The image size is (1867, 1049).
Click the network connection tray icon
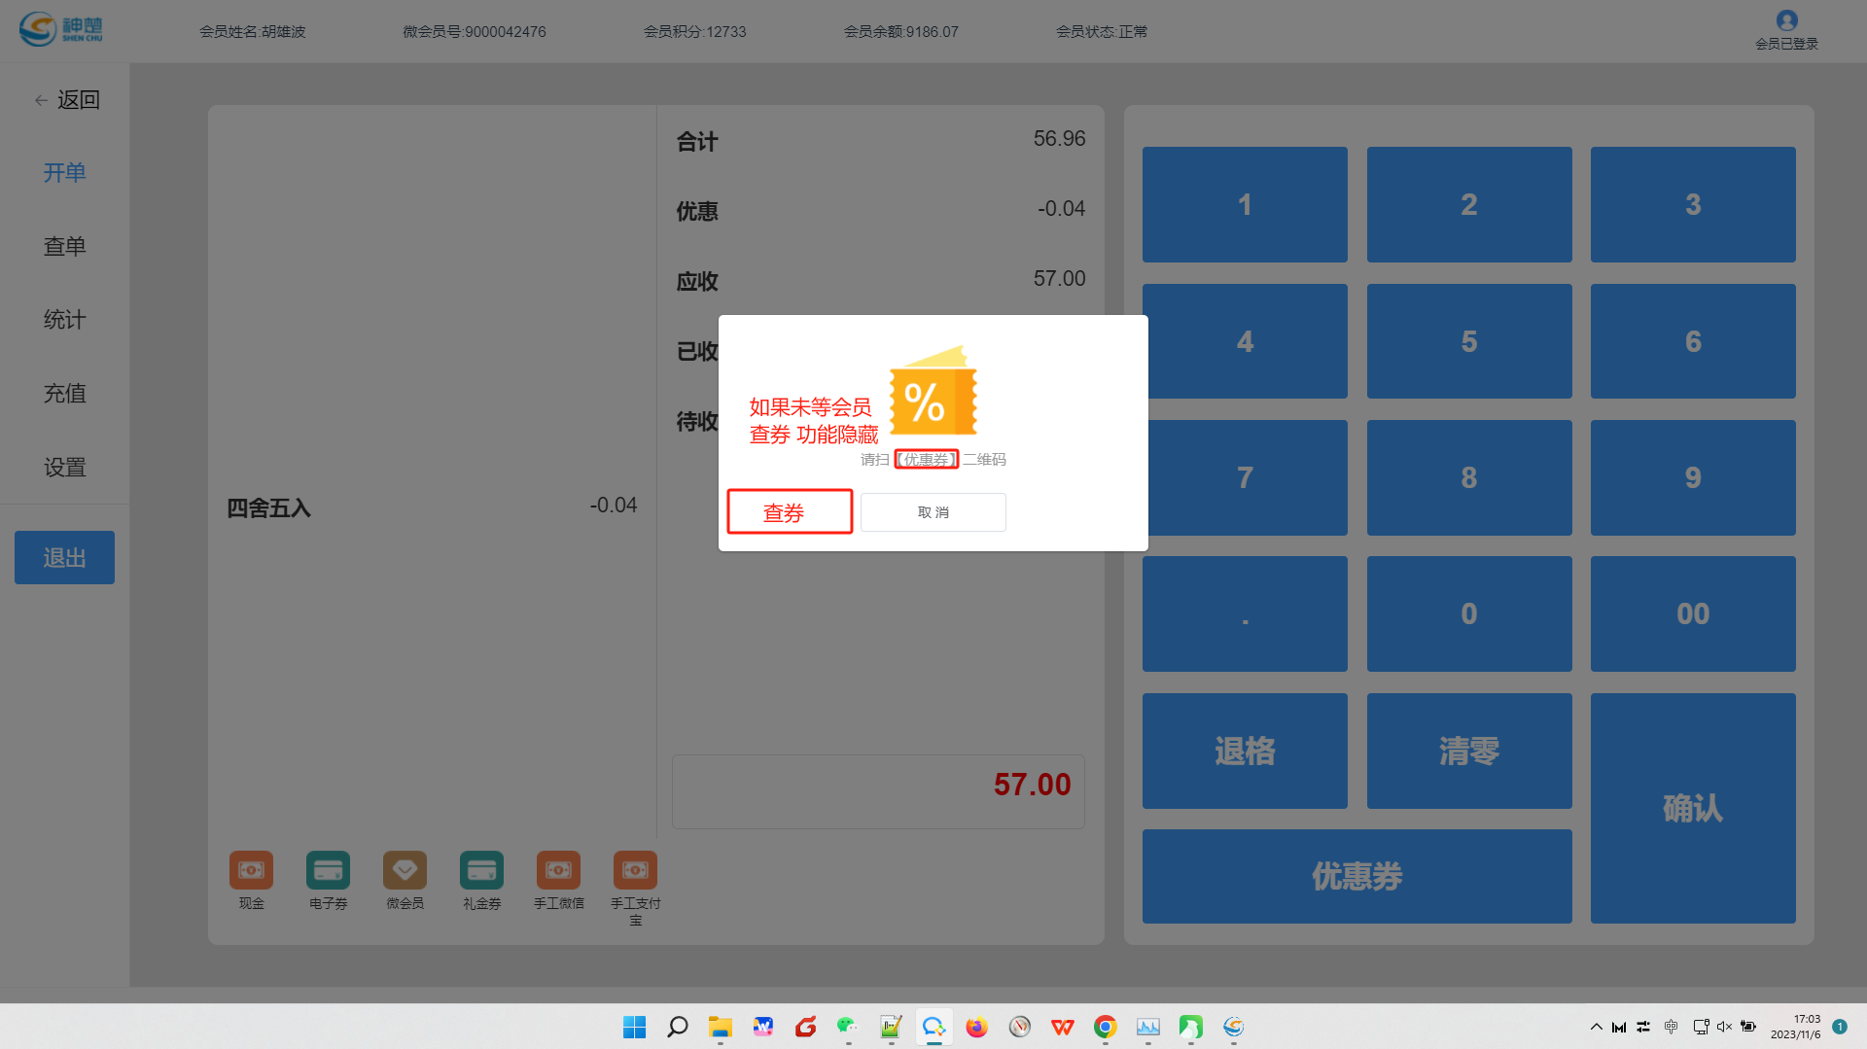coord(1701,1027)
